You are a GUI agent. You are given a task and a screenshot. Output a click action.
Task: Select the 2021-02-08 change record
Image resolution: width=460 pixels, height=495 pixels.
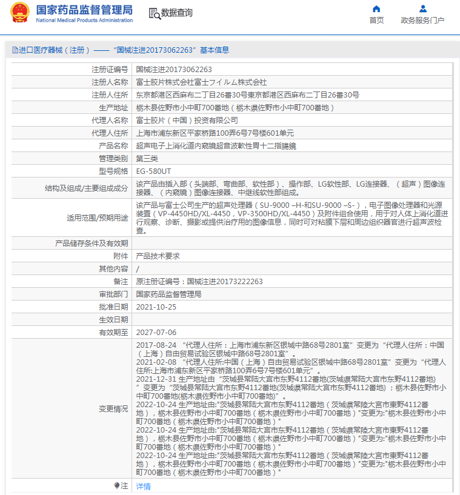pos(291,367)
